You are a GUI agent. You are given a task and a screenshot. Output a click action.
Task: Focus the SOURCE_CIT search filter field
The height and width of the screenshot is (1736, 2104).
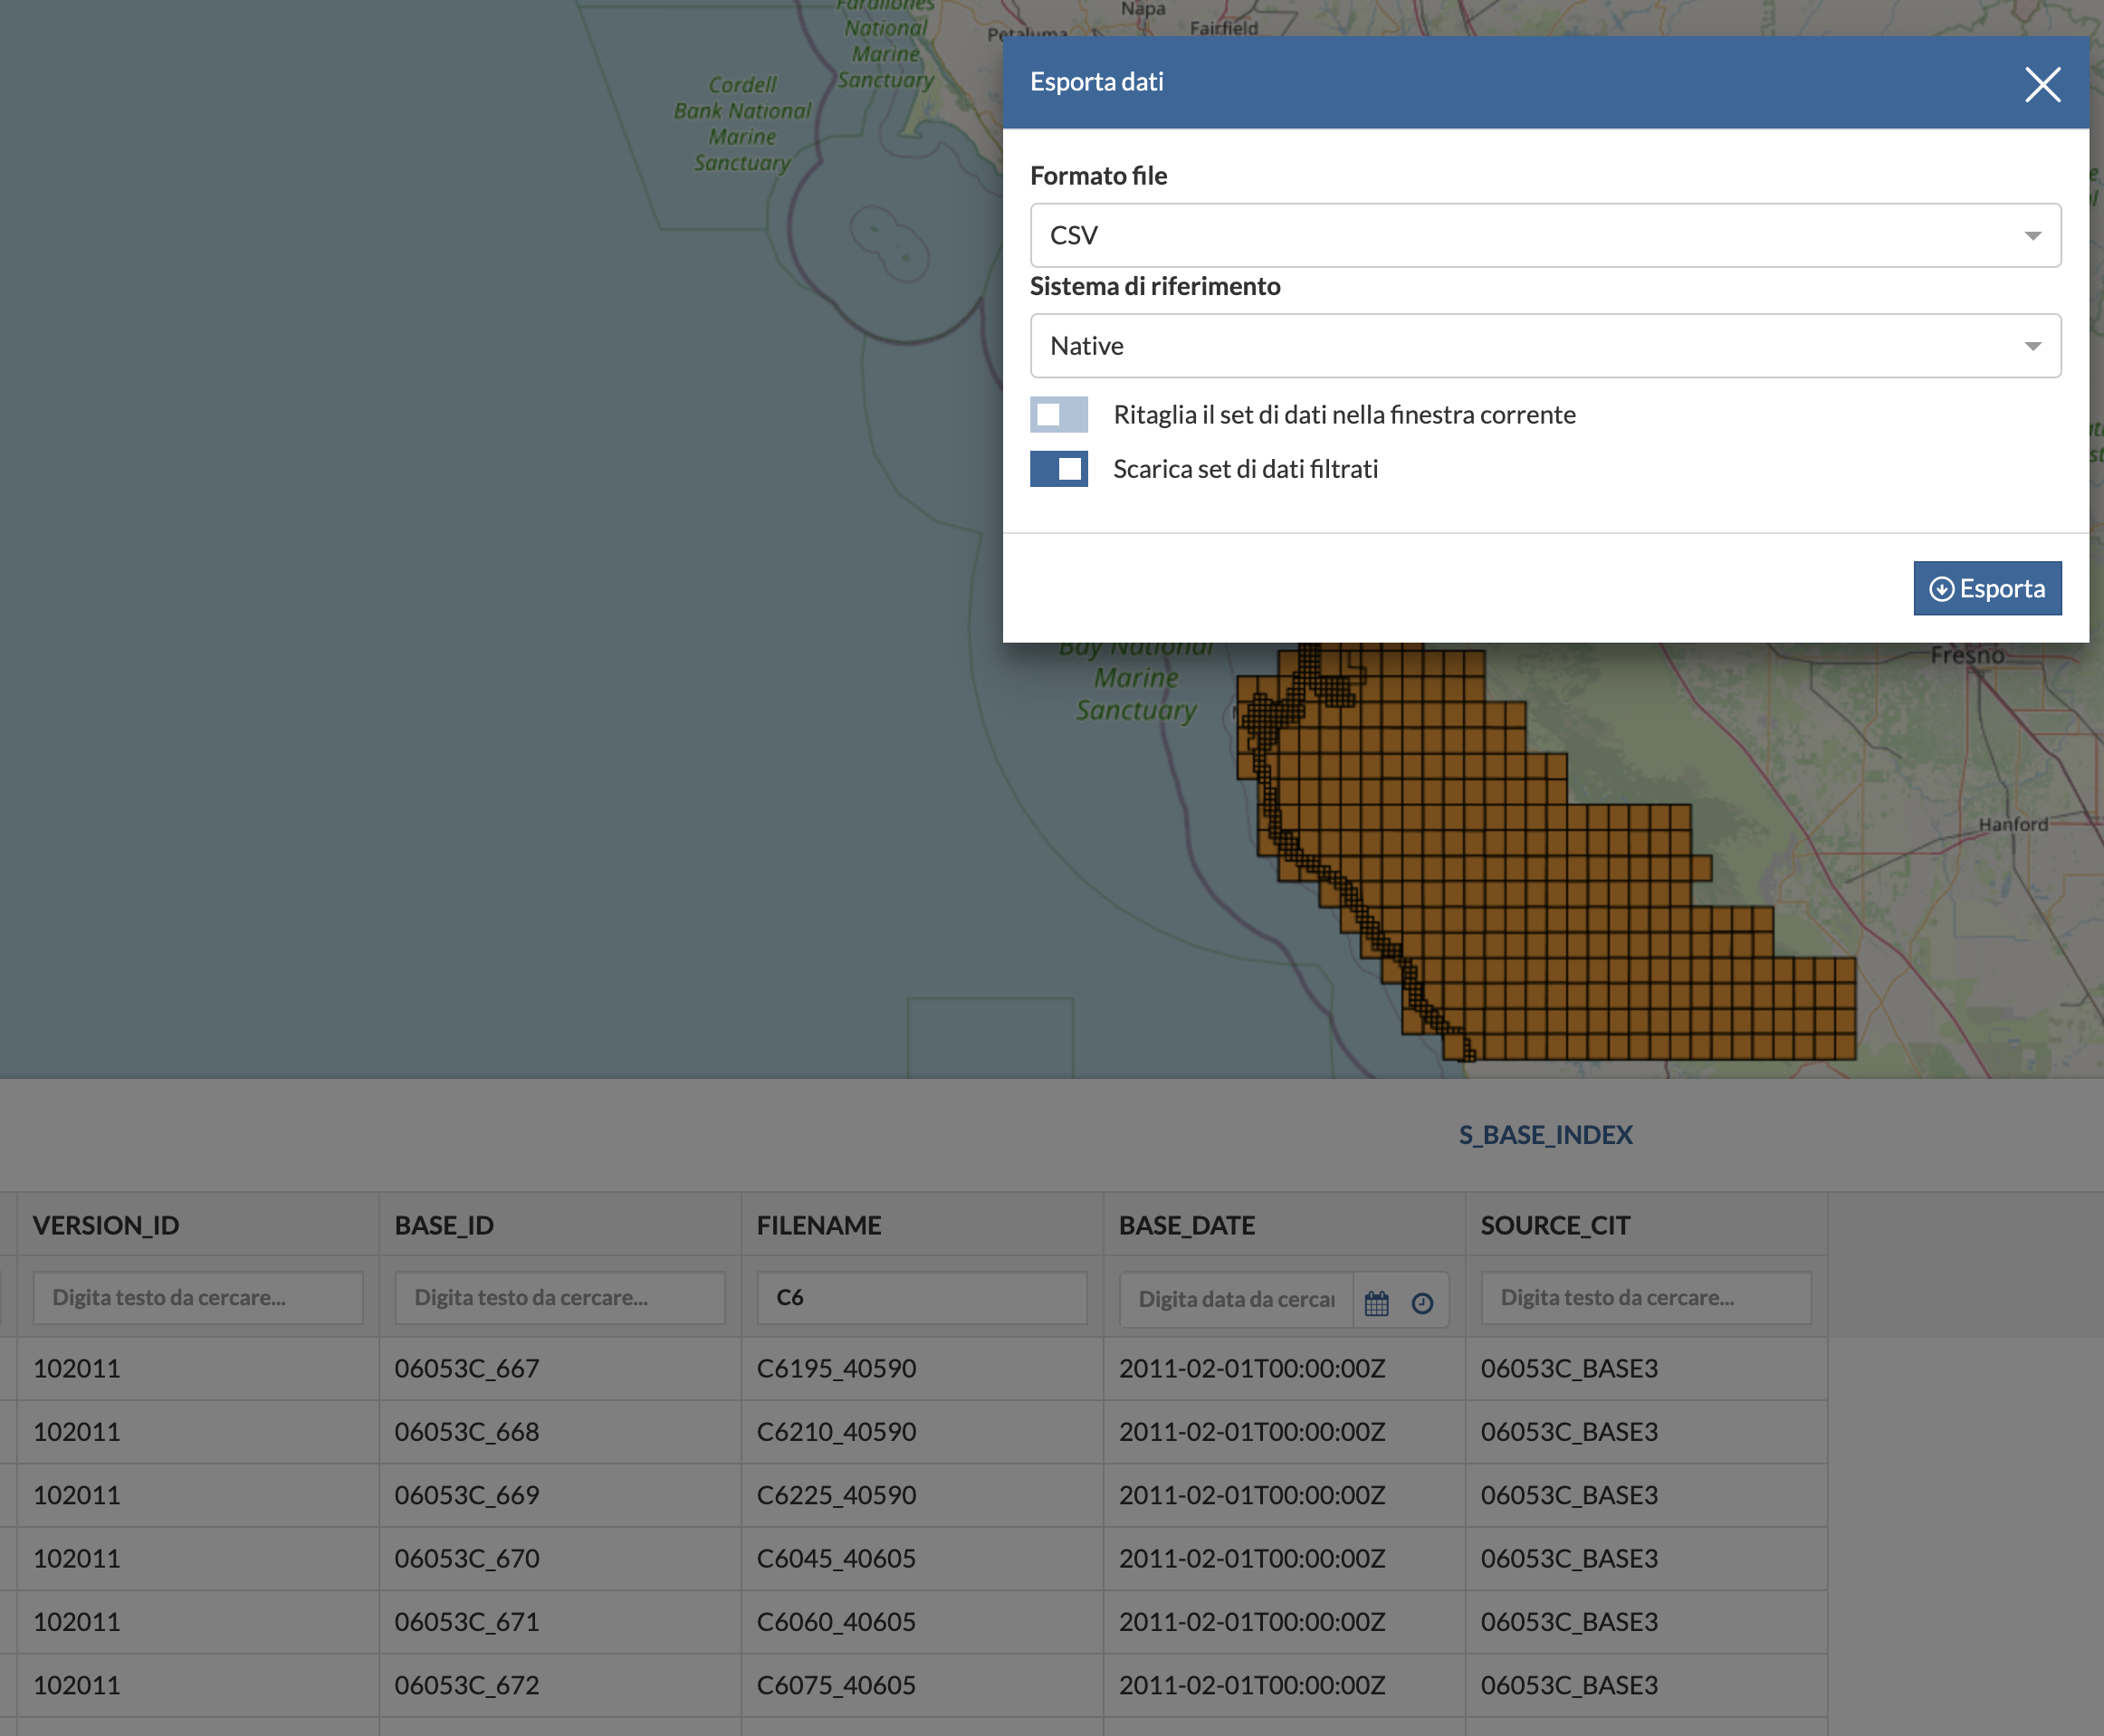click(x=1646, y=1298)
